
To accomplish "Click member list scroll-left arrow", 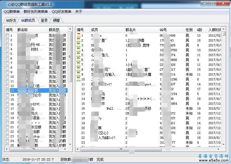I will [x=78, y=149].
